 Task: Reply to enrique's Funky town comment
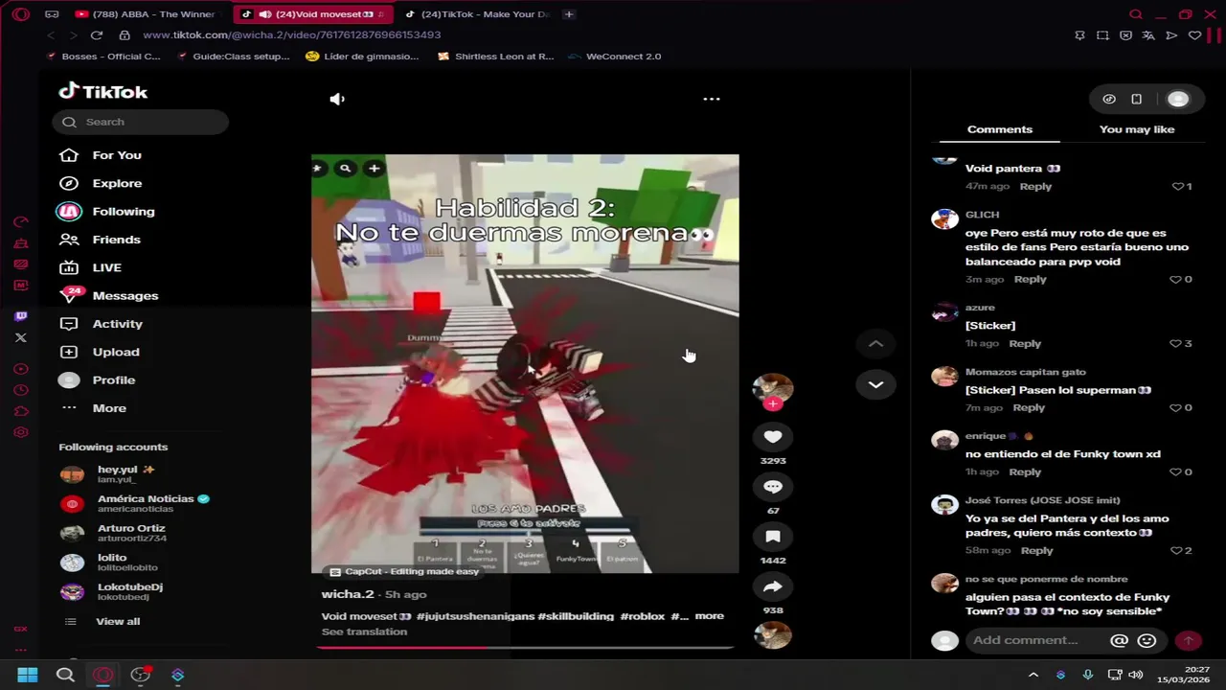pos(1024,471)
